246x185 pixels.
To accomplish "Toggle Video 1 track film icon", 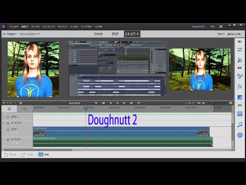I will (8, 129).
